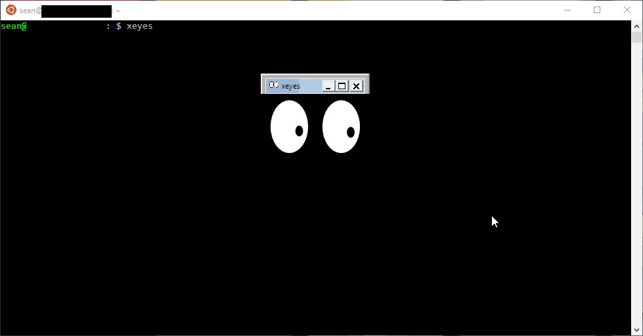
Task: Click the 'xeyes' command text in the terminal
Action: (x=139, y=26)
